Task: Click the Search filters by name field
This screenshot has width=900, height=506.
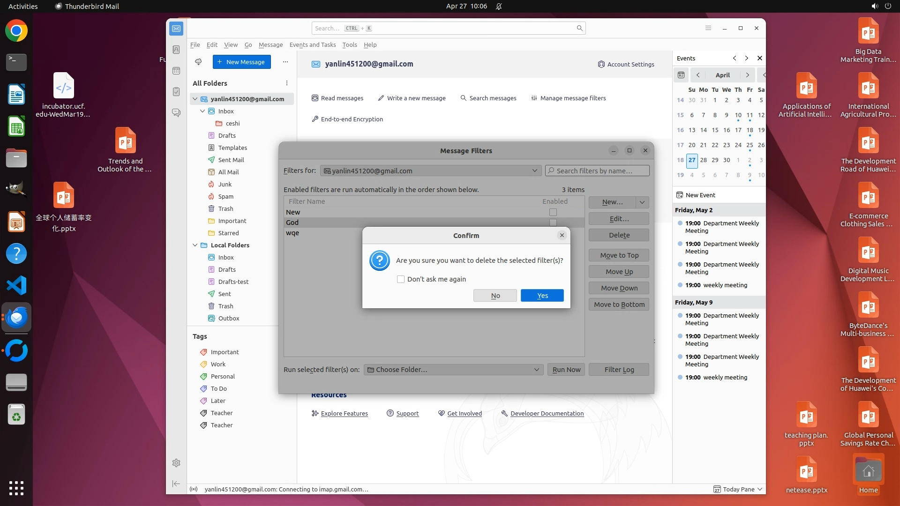Action: (x=597, y=171)
